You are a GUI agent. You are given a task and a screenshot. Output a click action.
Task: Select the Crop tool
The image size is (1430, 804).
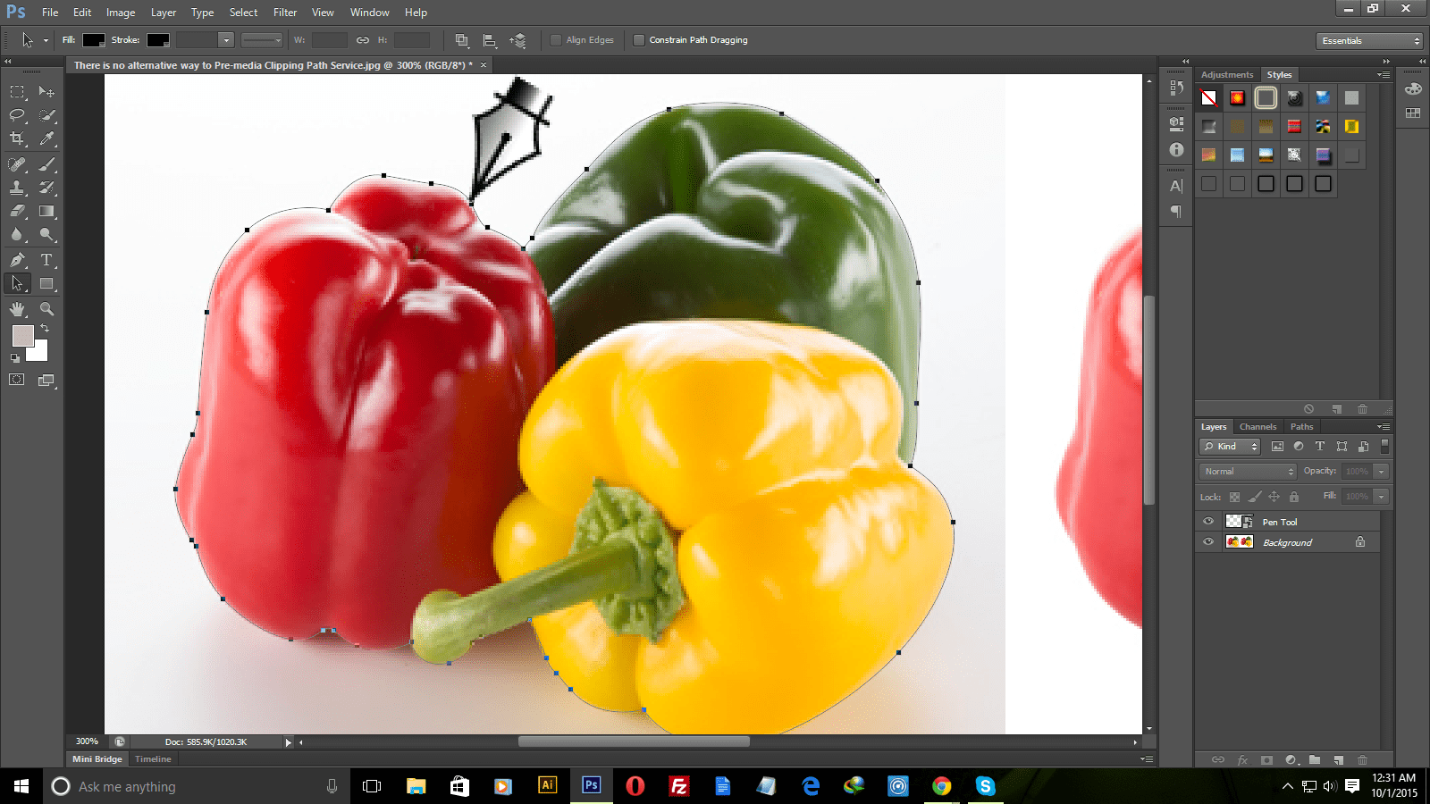17,138
